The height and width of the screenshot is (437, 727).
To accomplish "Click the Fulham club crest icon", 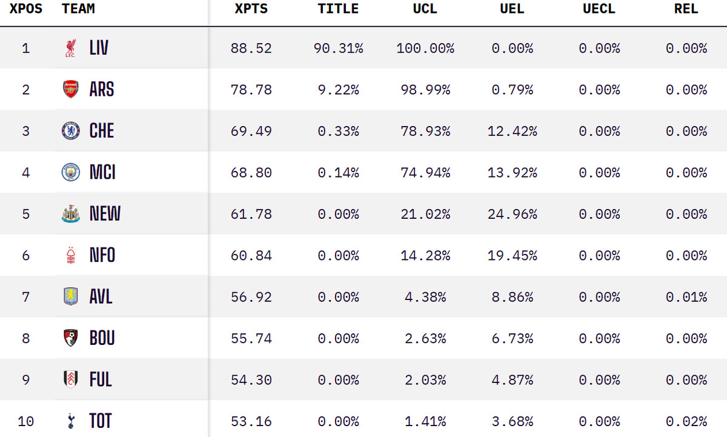I will tap(71, 379).
